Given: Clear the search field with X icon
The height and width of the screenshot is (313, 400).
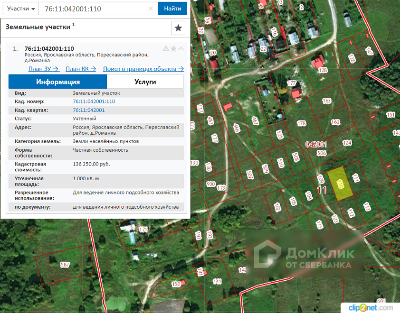Looking at the screenshot, I should (151, 9).
